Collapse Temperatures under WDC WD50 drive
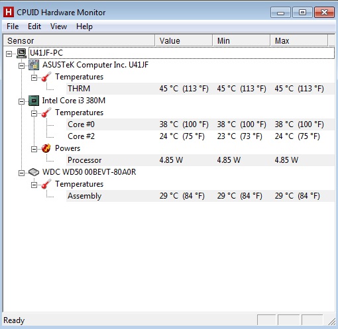Screen dimensions: 338x329 pos(34,185)
